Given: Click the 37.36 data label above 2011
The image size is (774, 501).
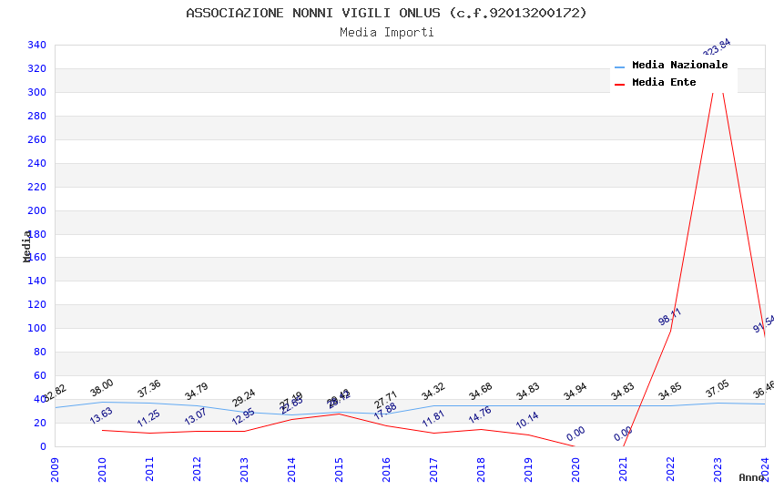Looking at the screenshot, I should 149,388.
